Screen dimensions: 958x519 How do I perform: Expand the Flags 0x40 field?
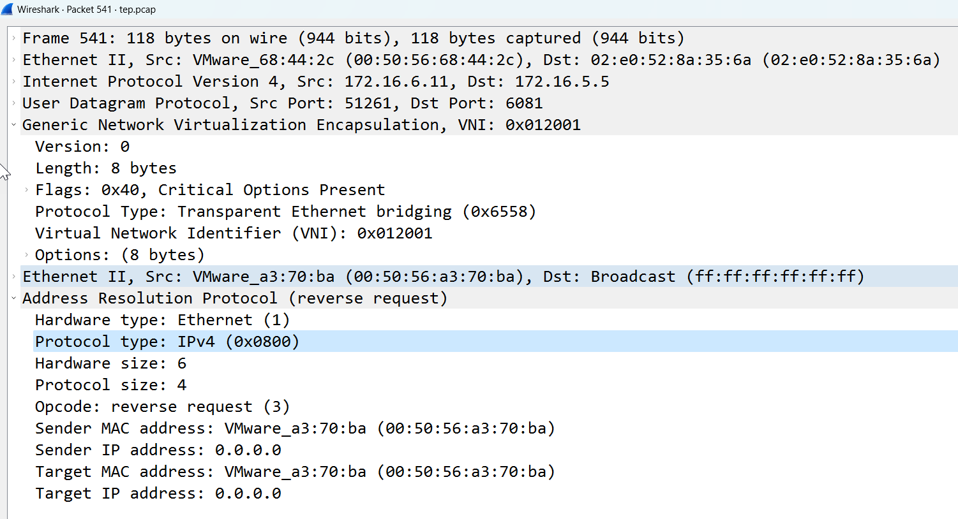click(x=26, y=190)
